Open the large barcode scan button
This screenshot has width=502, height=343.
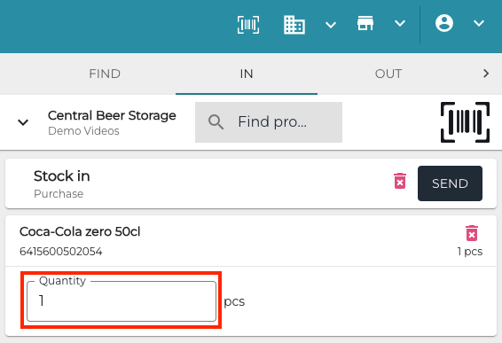click(x=465, y=122)
